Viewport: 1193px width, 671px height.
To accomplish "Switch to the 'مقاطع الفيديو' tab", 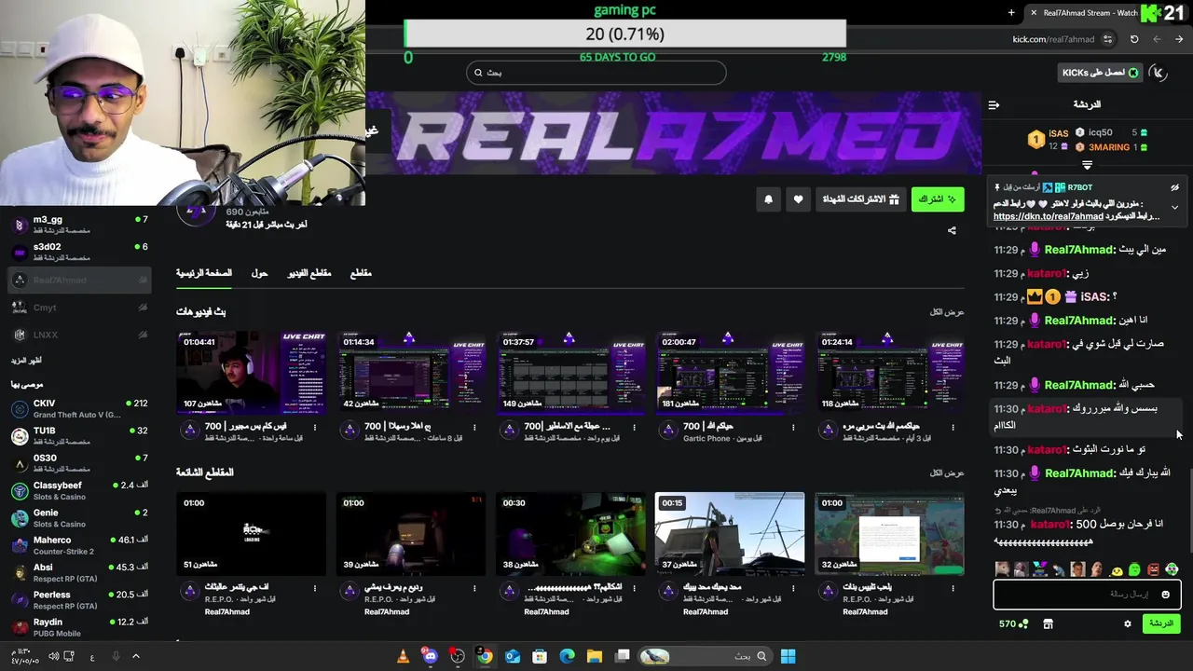I will pos(309,273).
